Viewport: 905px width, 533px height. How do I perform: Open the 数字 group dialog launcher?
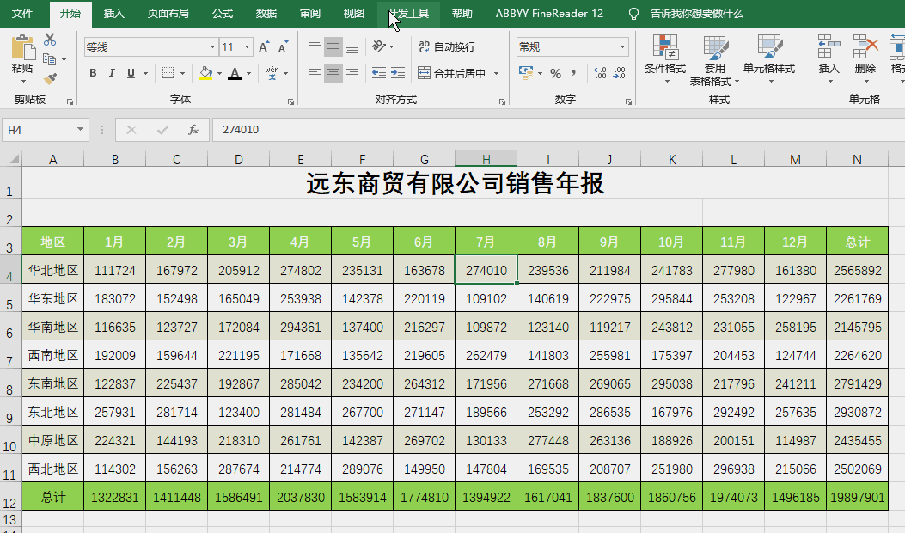pyautogui.click(x=628, y=101)
